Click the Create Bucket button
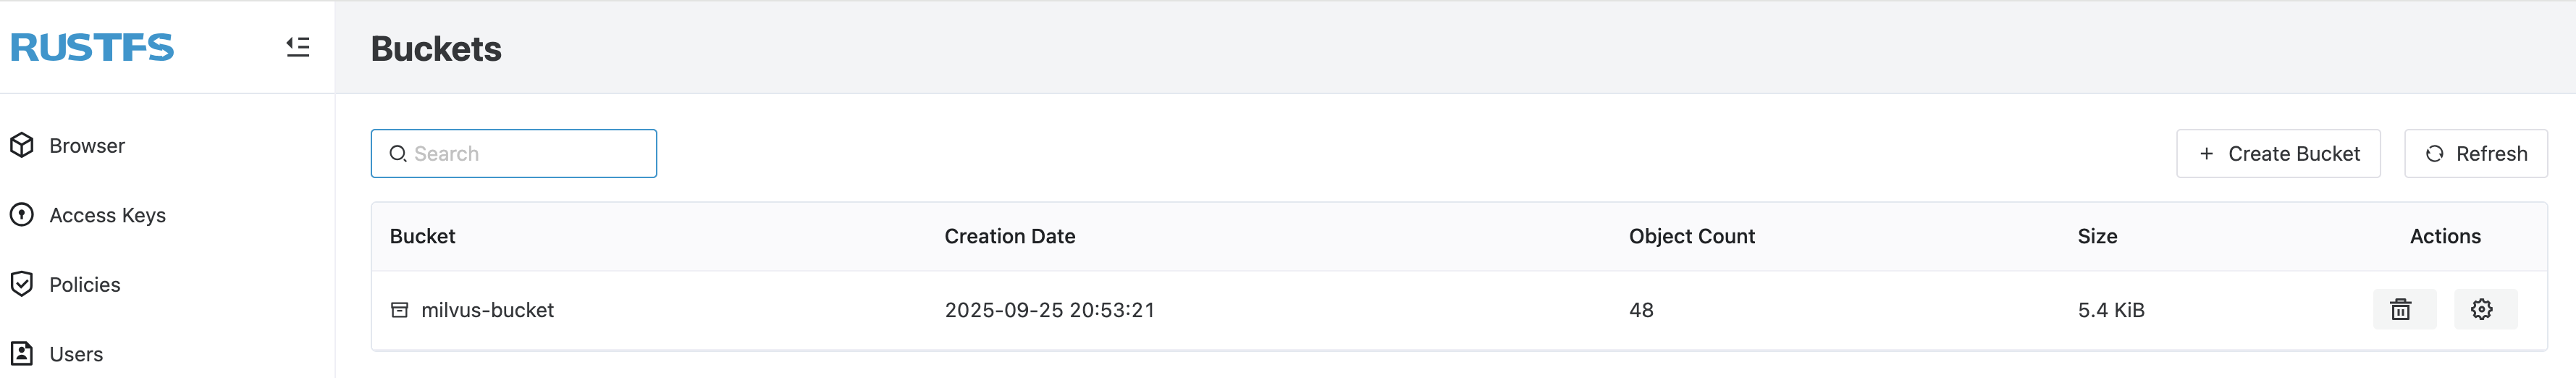Screen dimensions: 2576x378 tap(2278, 154)
